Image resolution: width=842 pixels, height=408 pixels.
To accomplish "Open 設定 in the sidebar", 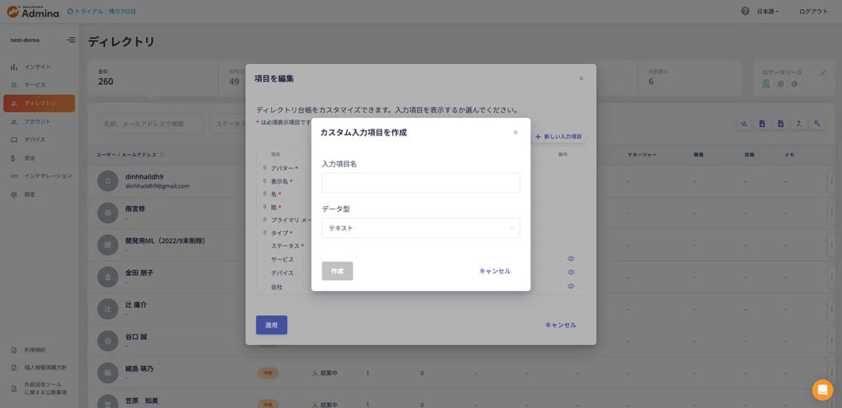I will pyautogui.click(x=29, y=194).
